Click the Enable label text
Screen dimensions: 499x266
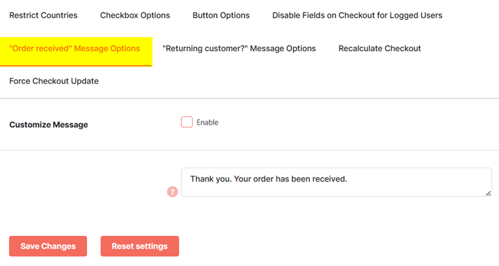pyautogui.click(x=208, y=122)
